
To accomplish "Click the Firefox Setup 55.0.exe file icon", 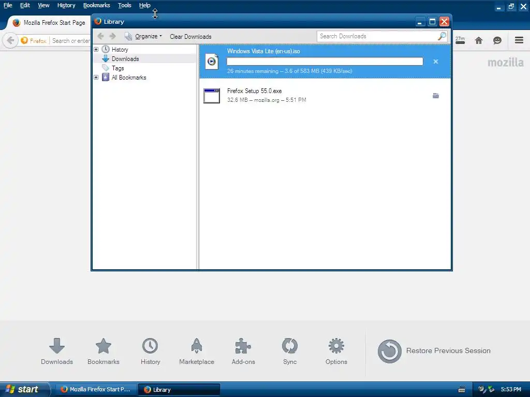I will [212, 96].
